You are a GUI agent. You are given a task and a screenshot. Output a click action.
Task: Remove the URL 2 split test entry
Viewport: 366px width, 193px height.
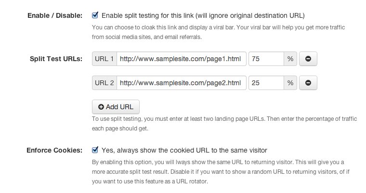coord(308,83)
